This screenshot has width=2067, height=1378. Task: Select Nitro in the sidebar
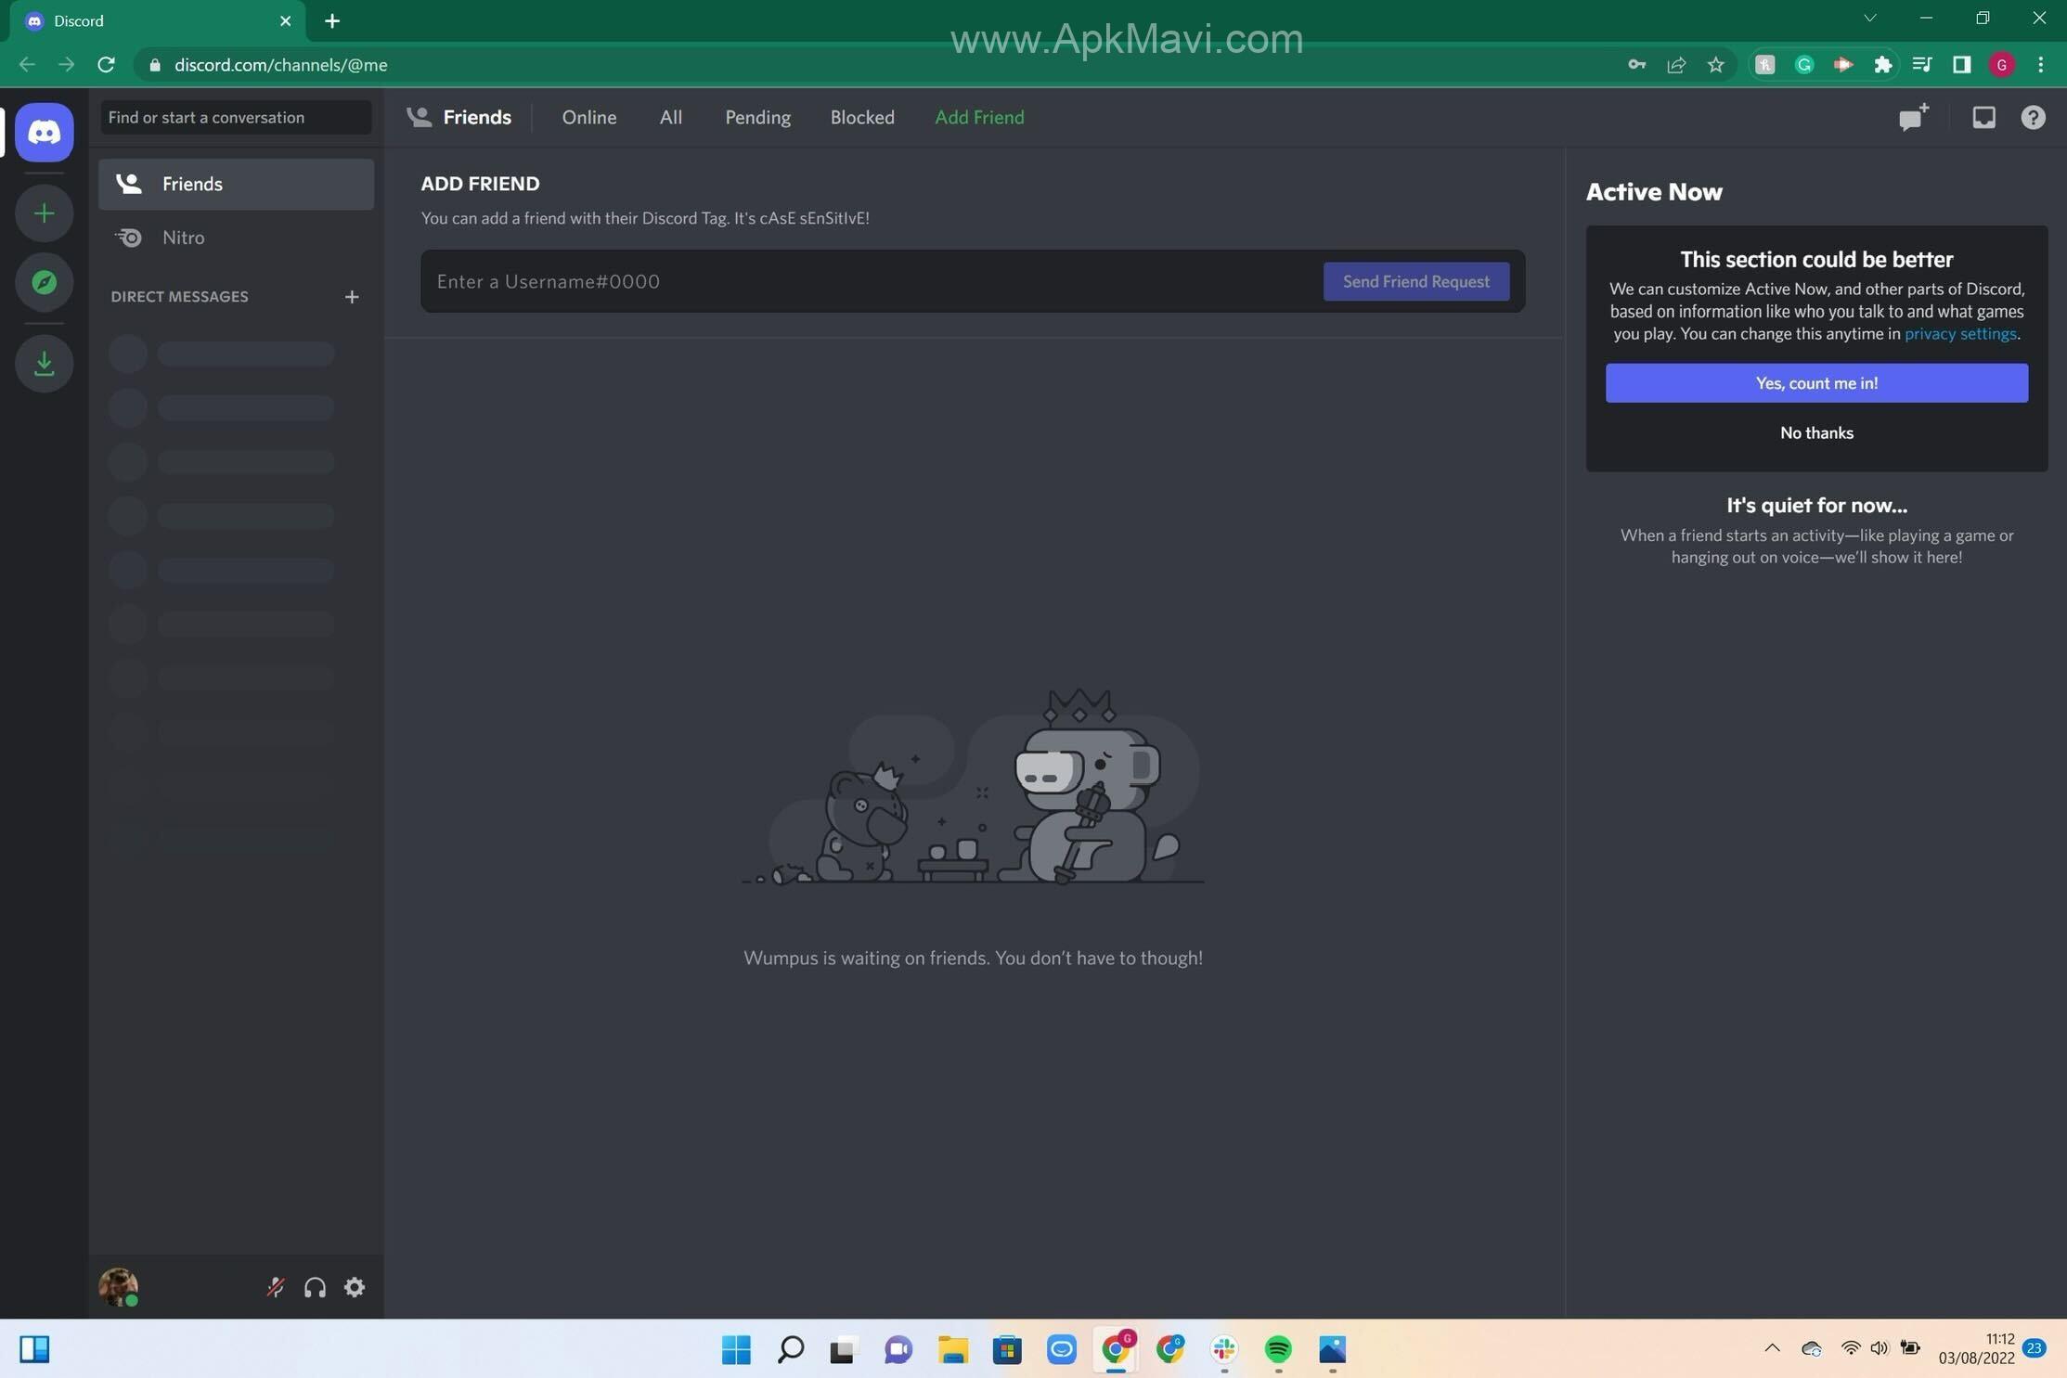click(183, 238)
